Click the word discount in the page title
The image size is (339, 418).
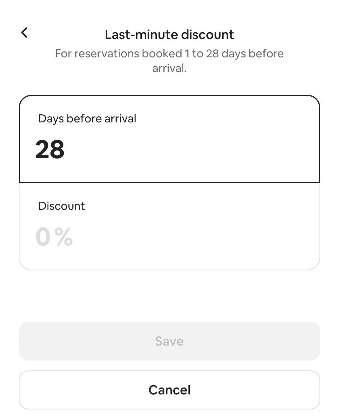[208, 35]
